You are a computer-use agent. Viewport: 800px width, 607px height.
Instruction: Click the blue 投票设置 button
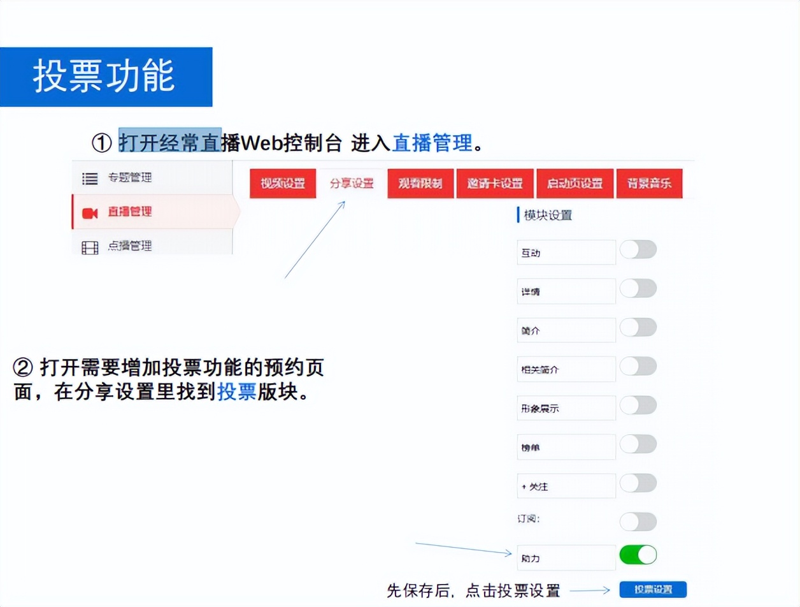(x=652, y=589)
